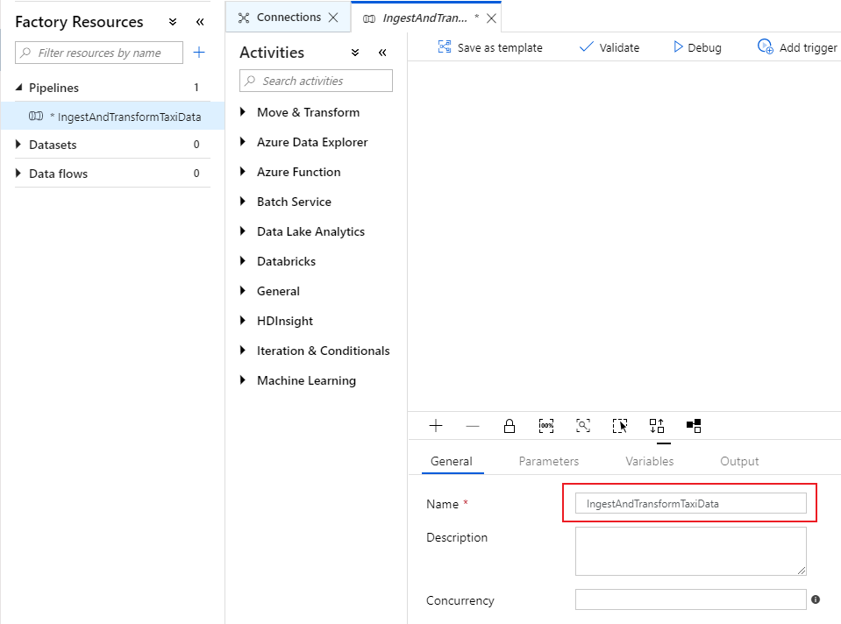Image resolution: width=841 pixels, height=624 pixels.
Task: Expand Batch Service activity group
Action: click(x=243, y=202)
